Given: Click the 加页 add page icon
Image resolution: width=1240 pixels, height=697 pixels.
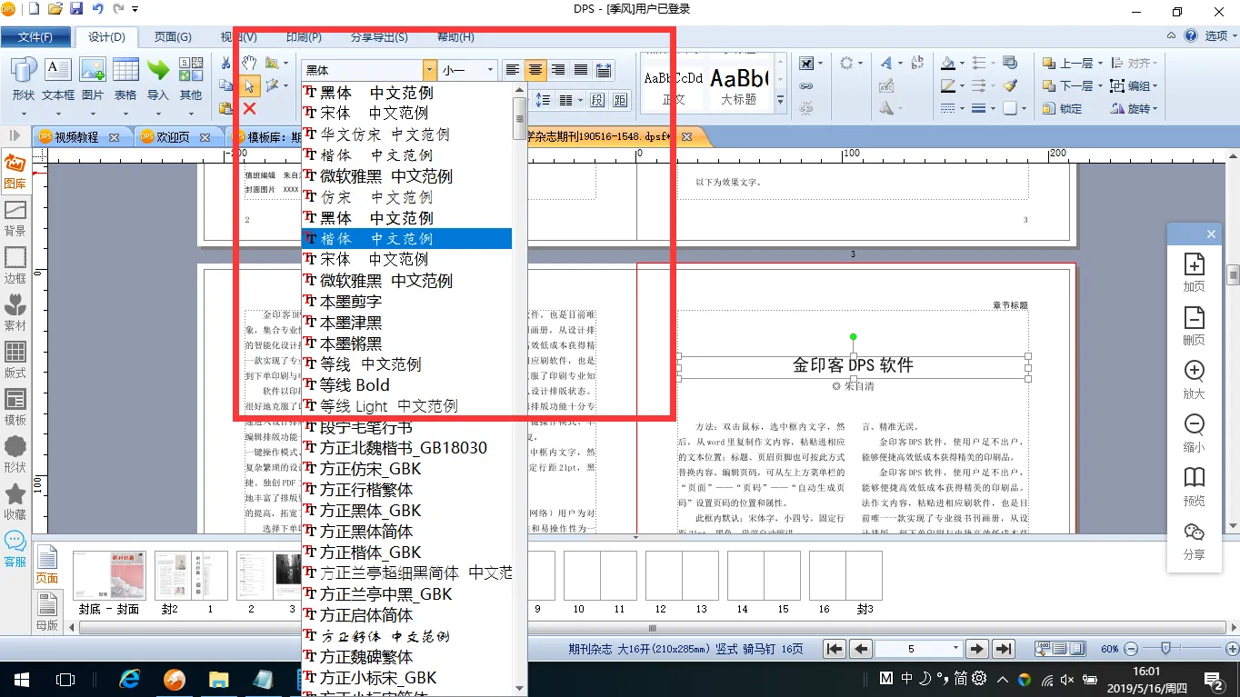Looking at the screenshot, I should click(1194, 272).
